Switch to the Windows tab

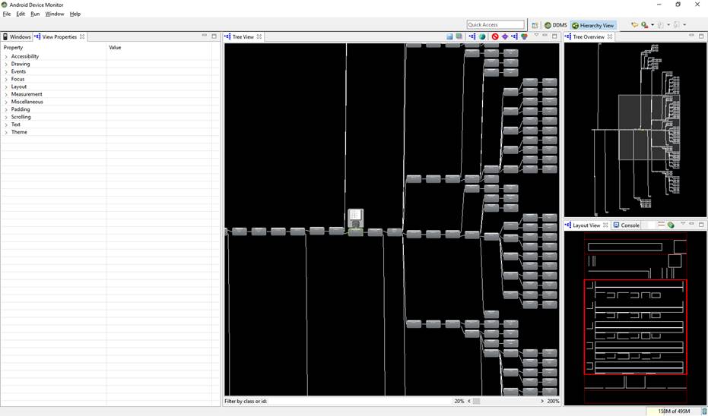click(x=17, y=36)
